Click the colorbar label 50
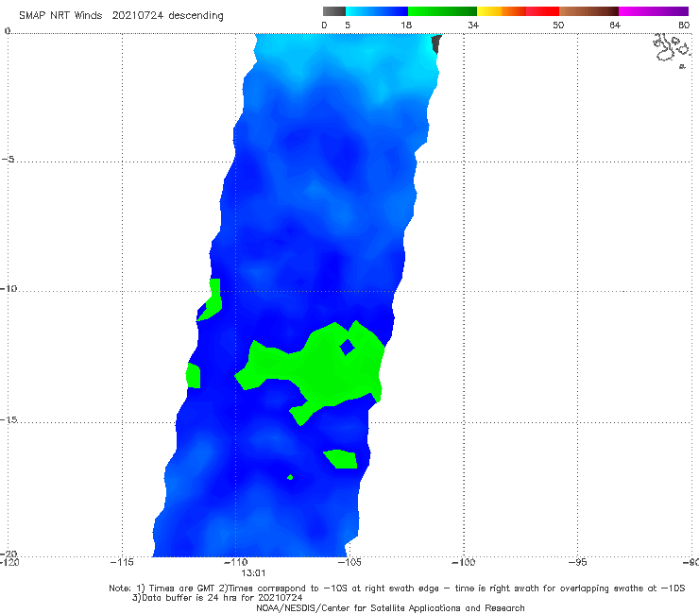 click(x=558, y=26)
